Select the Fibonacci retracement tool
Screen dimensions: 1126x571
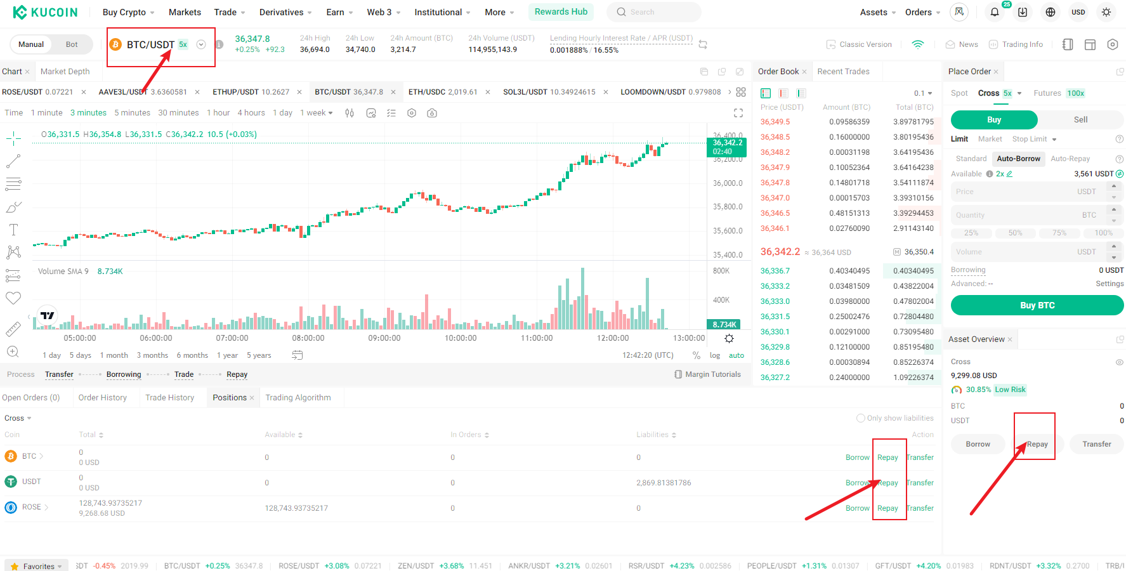point(13,184)
